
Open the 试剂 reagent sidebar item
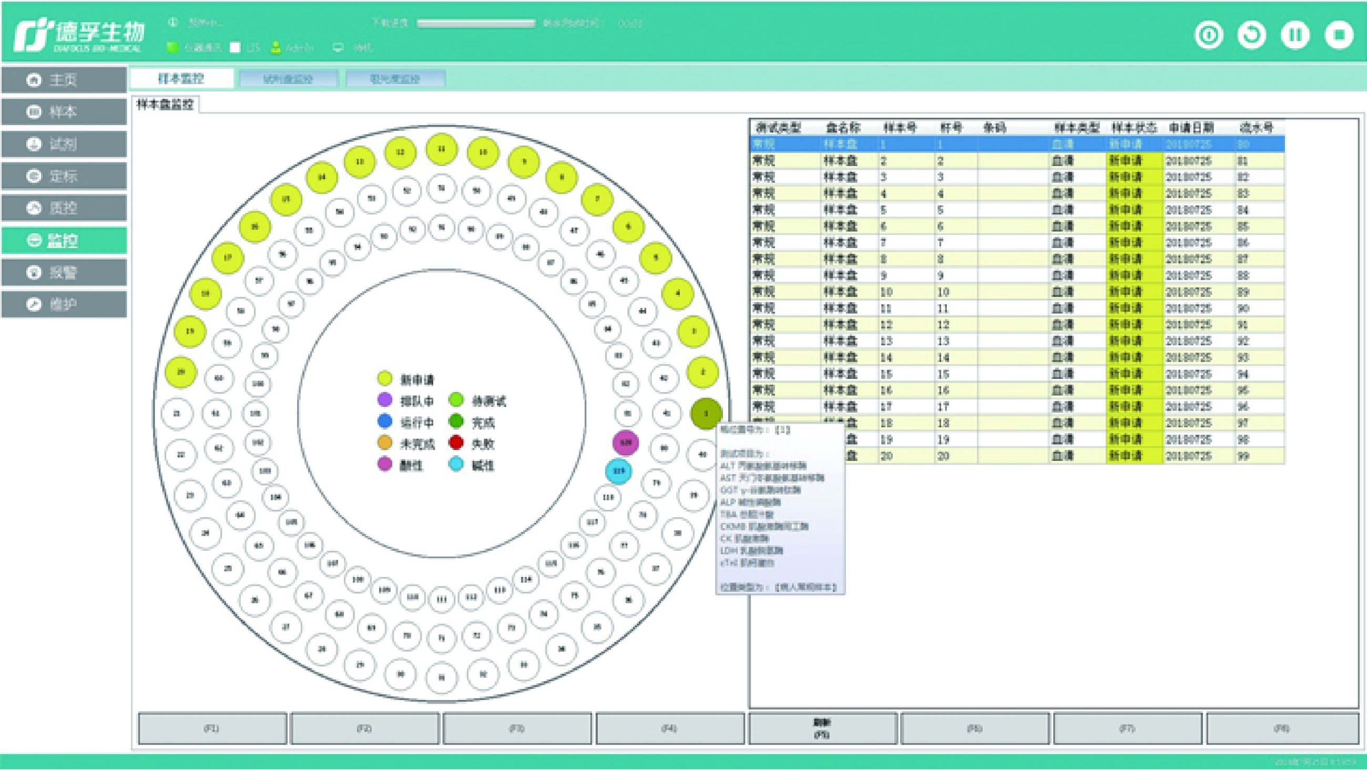[64, 145]
